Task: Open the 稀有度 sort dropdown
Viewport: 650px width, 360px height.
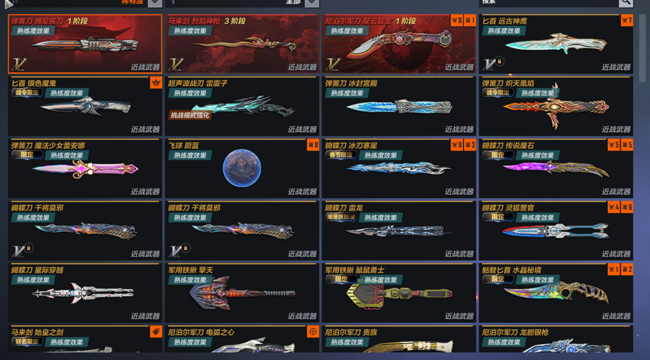Action: (155, 3)
